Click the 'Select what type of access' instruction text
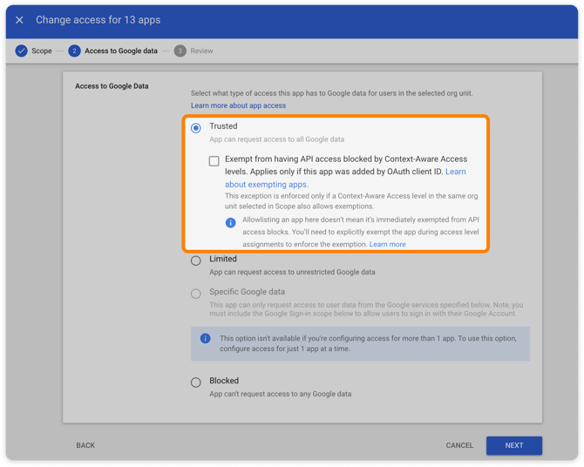Screen dimensions: 584x467 [x=331, y=93]
